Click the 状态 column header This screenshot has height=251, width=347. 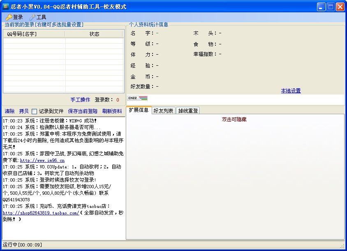tap(94, 34)
